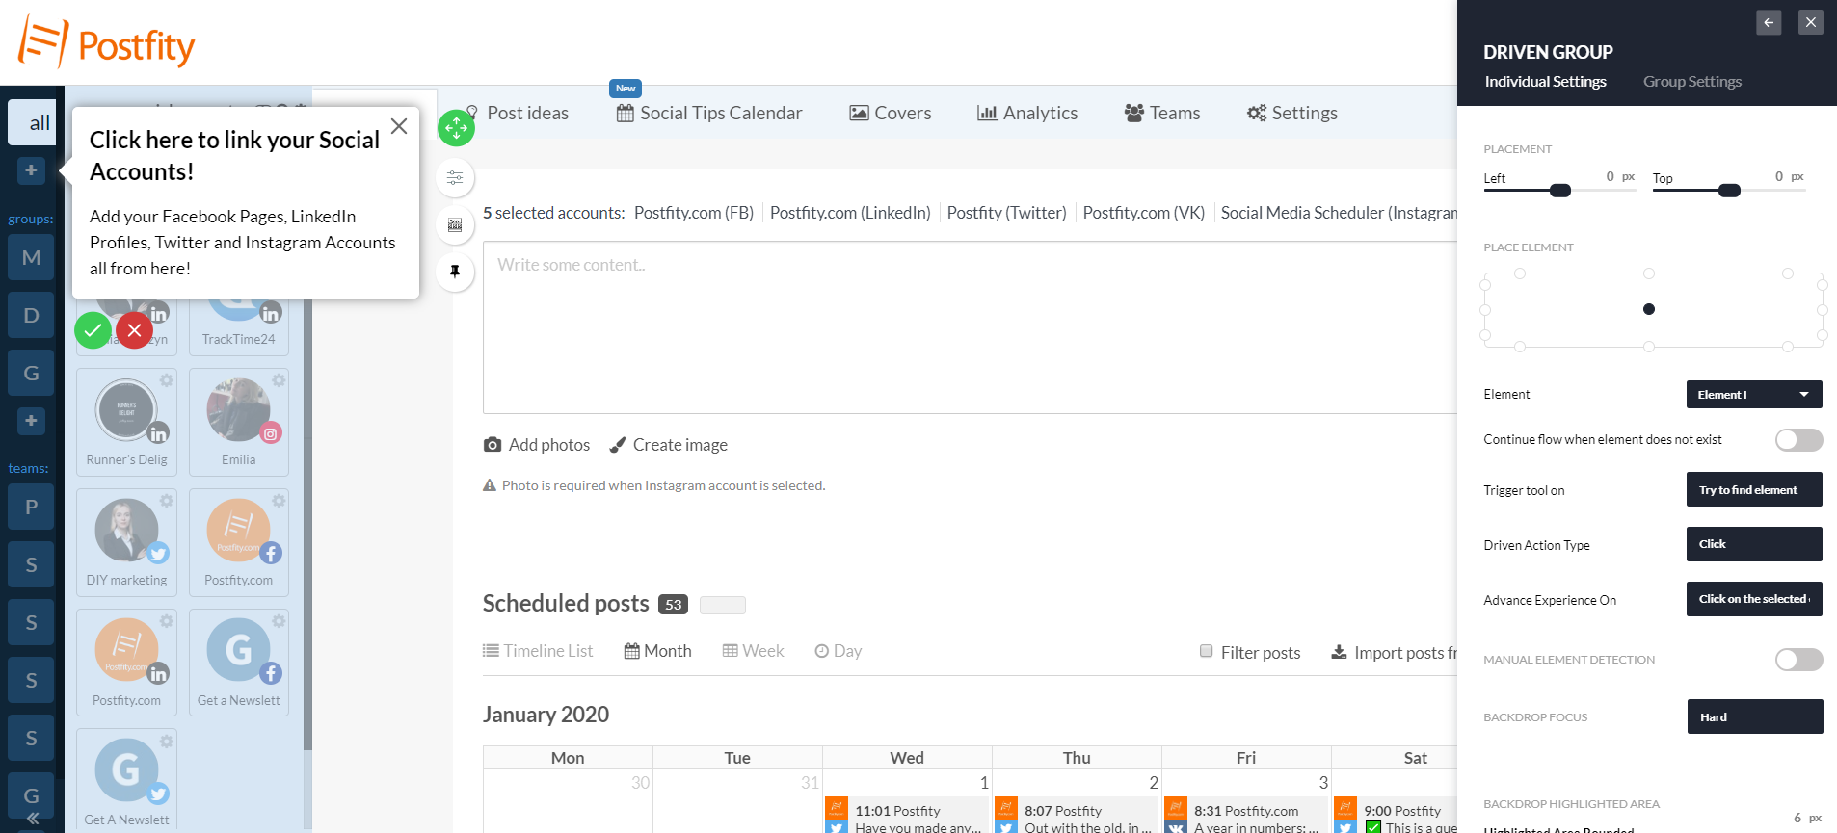Switch to Group Settings tab
This screenshot has width=1837, height=833.
click(1692, 82)
